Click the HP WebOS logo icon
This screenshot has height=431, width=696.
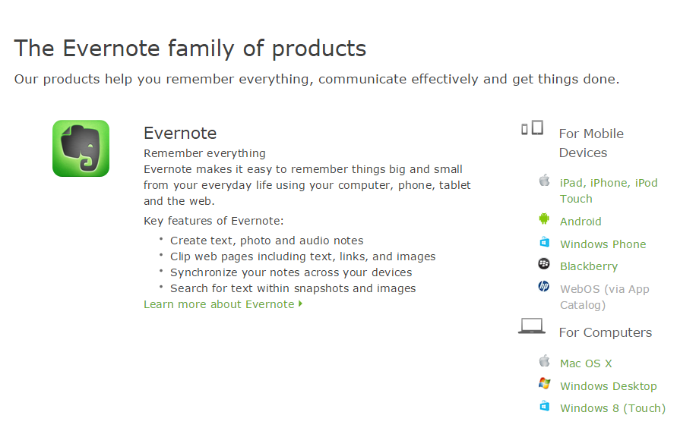(x=544, y=286)
